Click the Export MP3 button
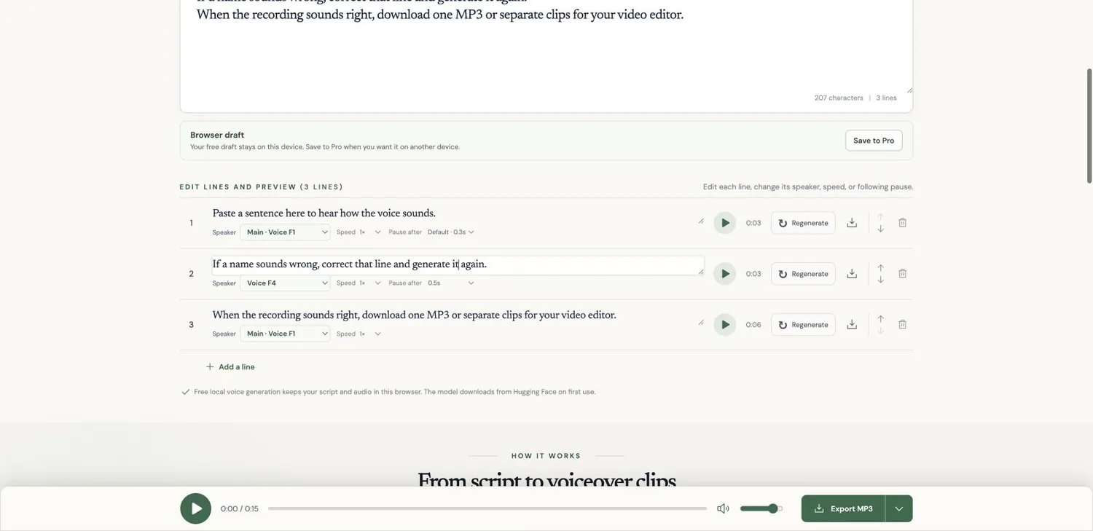This screenshot has width=1093, height=531. [844, 508]
